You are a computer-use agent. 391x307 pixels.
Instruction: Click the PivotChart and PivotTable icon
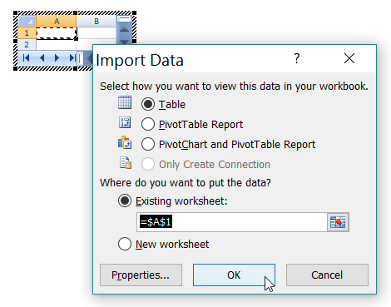point(125,142)
